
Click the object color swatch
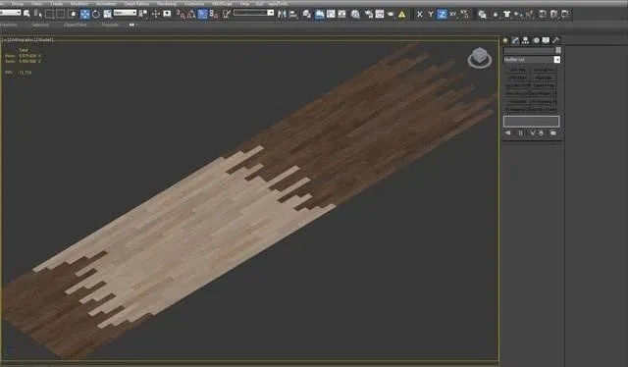click(558, 50)
